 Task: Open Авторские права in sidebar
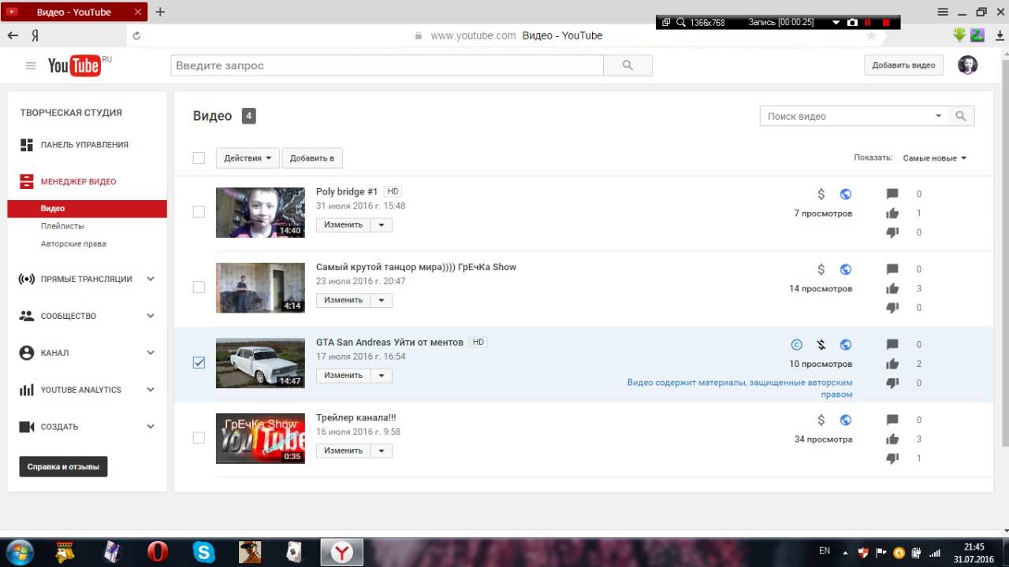(x=73, y=244)
